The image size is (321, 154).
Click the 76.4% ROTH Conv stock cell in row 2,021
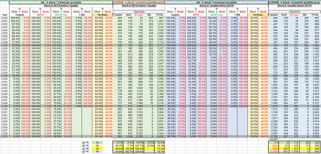[211, 21]
